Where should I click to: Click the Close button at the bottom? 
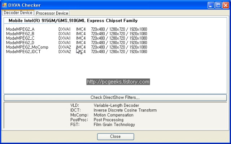(x=115, y=136)
